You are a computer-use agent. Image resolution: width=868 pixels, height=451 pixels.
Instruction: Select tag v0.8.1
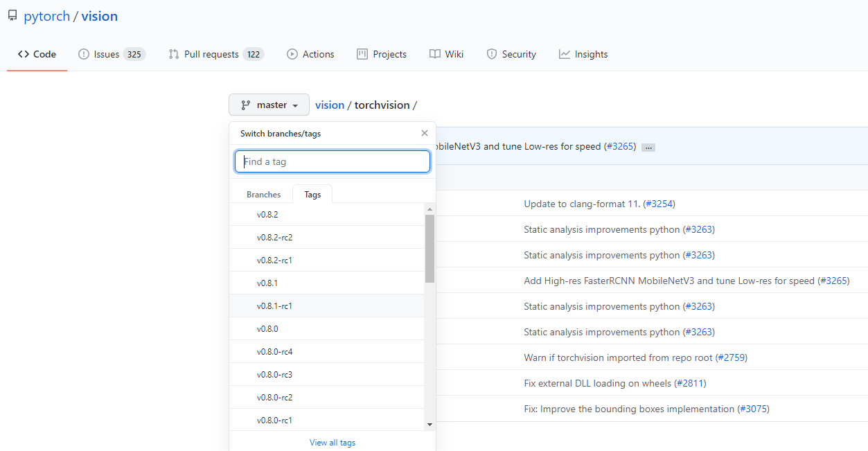pyautogui.click(x=326, y=283)
